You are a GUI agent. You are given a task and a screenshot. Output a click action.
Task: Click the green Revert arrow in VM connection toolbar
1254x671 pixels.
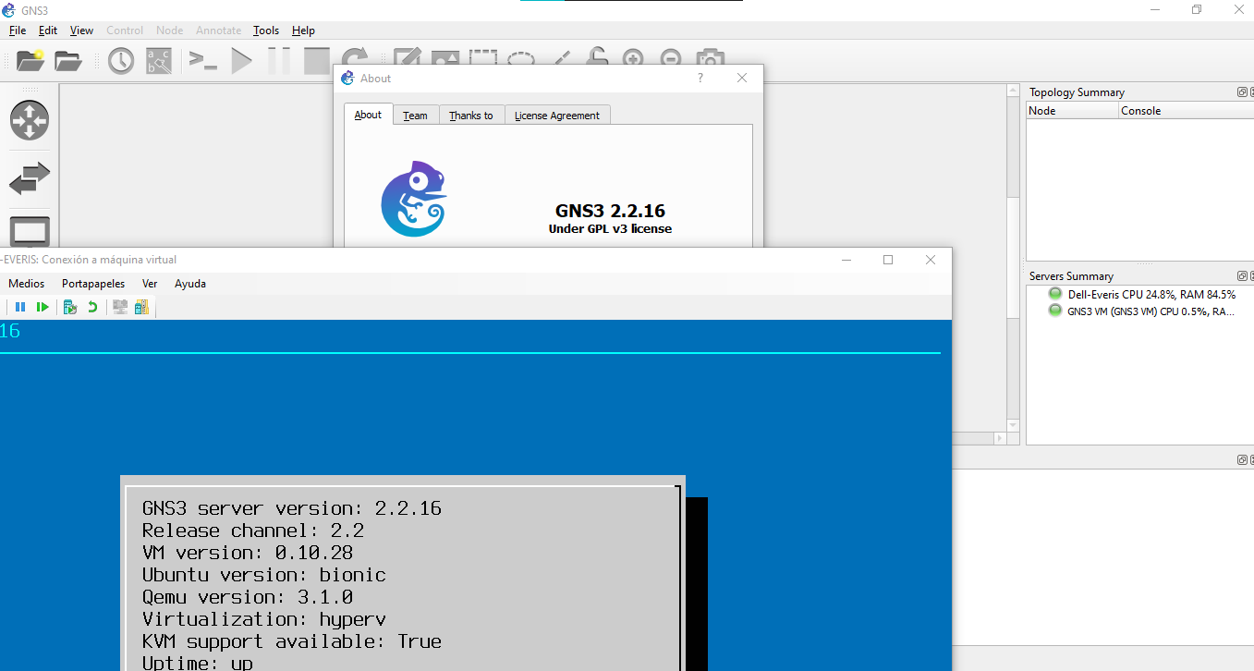tap(92, 307)
